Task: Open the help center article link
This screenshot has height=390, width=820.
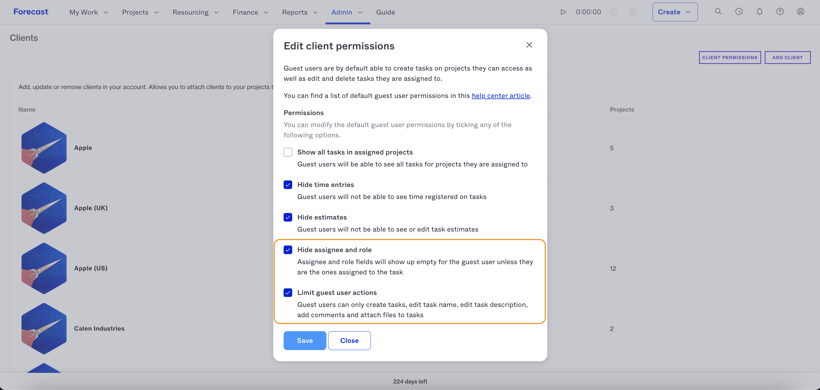Action: [501, 96]
